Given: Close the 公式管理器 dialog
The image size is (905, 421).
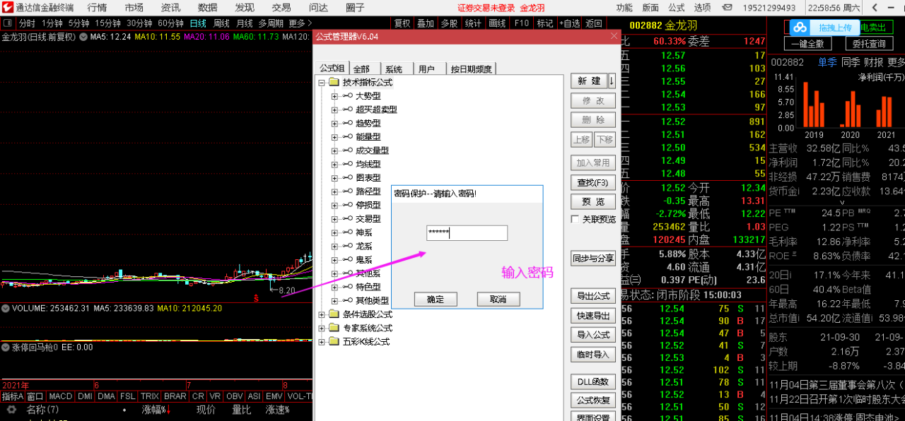Looking at the screenshot, I should pos(613,36).
